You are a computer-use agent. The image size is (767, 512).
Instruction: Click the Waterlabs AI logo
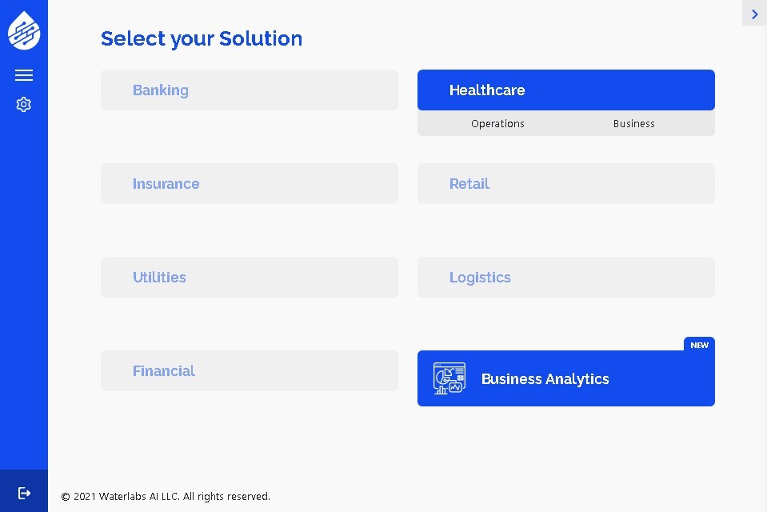(24, 30)
